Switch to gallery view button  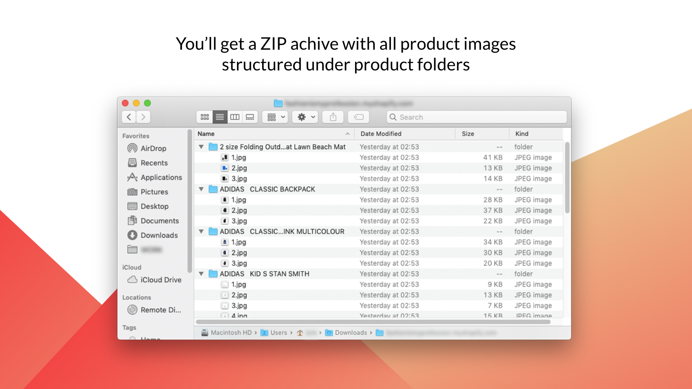(x=250, y=117)
